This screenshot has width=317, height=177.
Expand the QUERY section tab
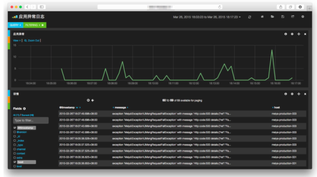[x=15, y=25]
